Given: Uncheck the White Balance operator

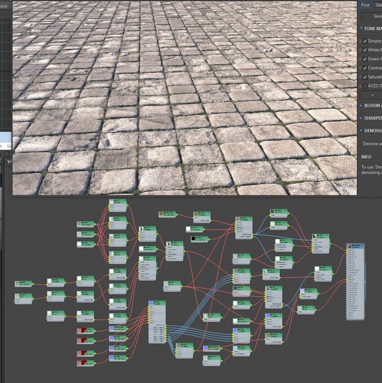Looking at the screenshot, I should [x=365, y=50].
